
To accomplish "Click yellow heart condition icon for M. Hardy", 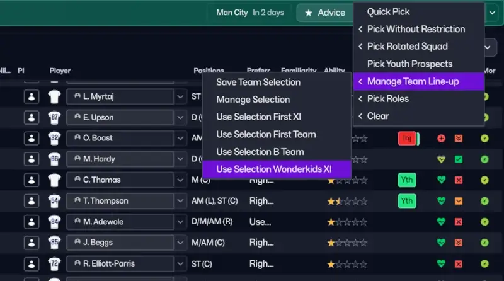I will point(442,159).
